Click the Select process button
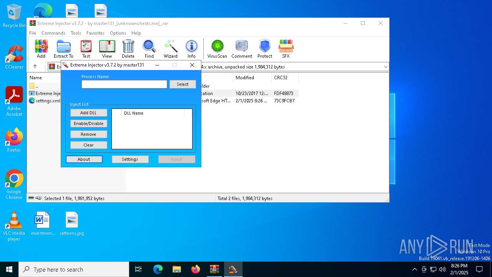 click(183, 84)
